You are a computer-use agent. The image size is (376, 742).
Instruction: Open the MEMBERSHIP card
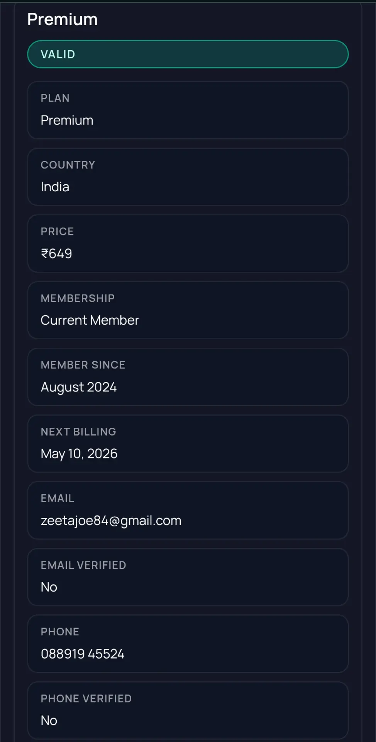pos(188,310)
